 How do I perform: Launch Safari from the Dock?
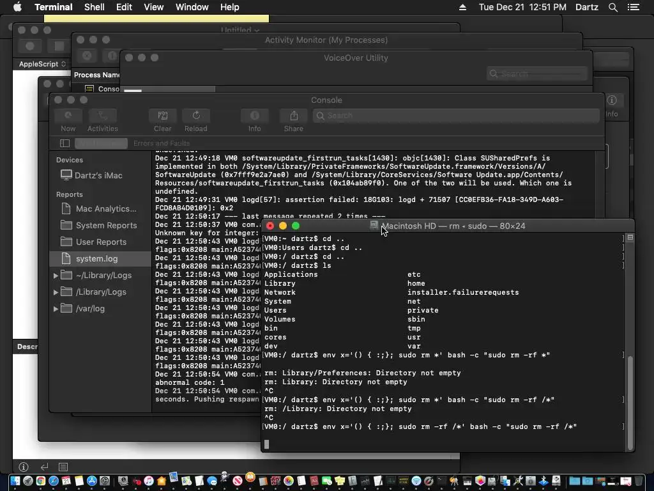tap(54, 481)
